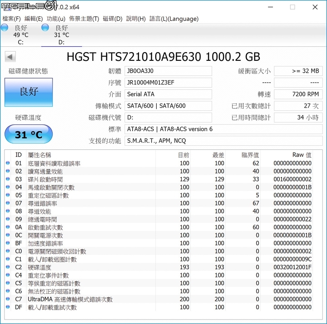
Task: Click status dot for attribute C6
Action: [8, 291]
